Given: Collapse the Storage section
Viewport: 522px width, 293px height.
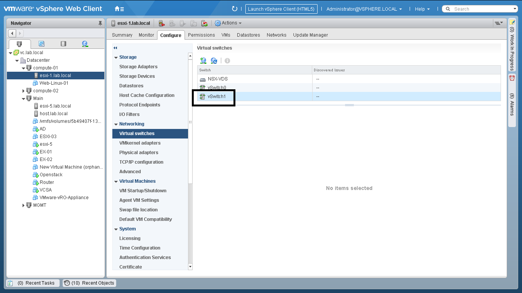Looking at the screenshot, I should 116,57.
